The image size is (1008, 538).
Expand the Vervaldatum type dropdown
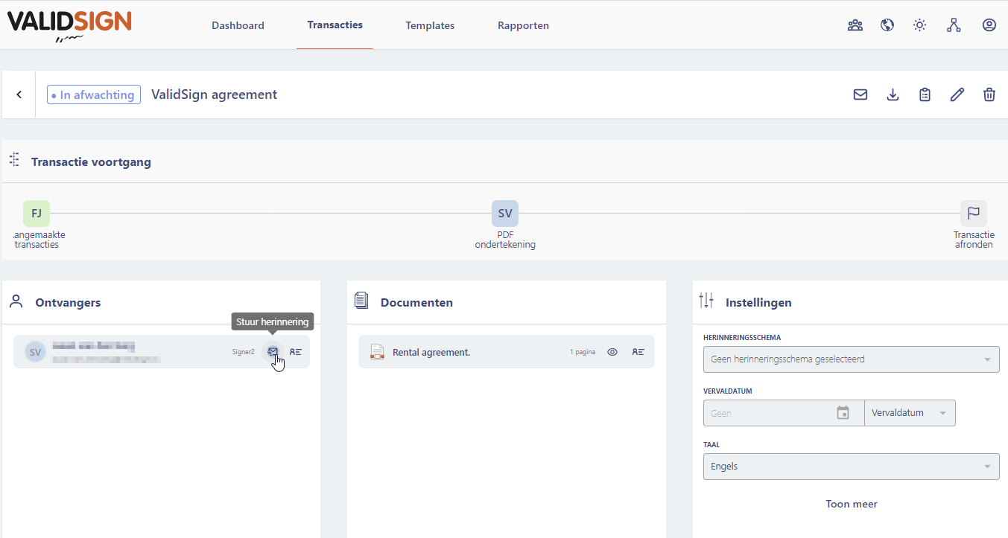pos(910,413)
